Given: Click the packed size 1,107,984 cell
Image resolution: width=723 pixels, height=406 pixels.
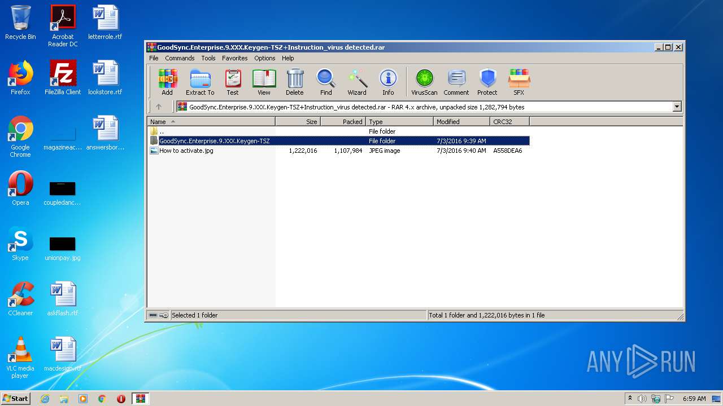Looking at the screenshot, I should pyautogui.click(x=348, y=151).
